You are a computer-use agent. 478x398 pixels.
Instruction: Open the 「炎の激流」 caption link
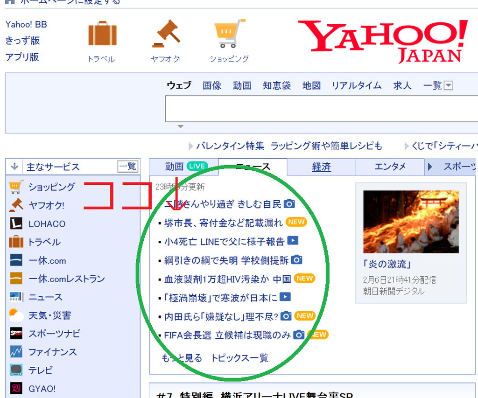[x=387, y=264]
